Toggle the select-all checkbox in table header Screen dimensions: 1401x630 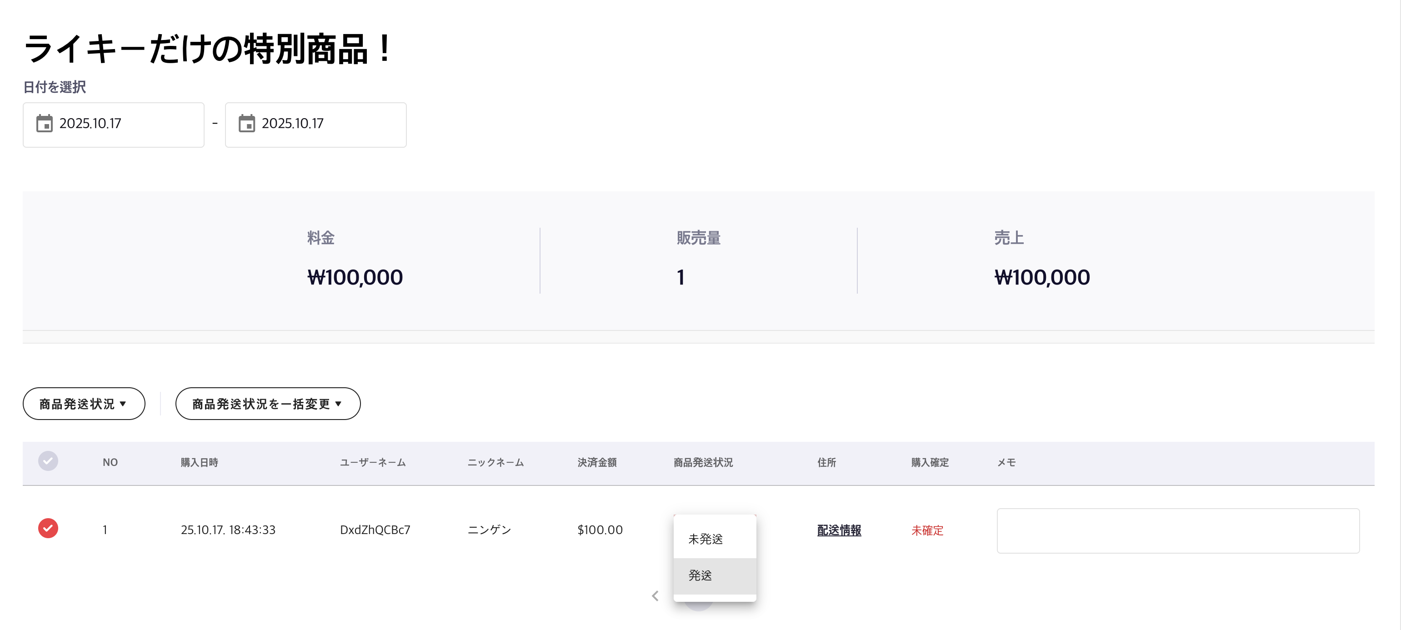click(x=48, y=461)
